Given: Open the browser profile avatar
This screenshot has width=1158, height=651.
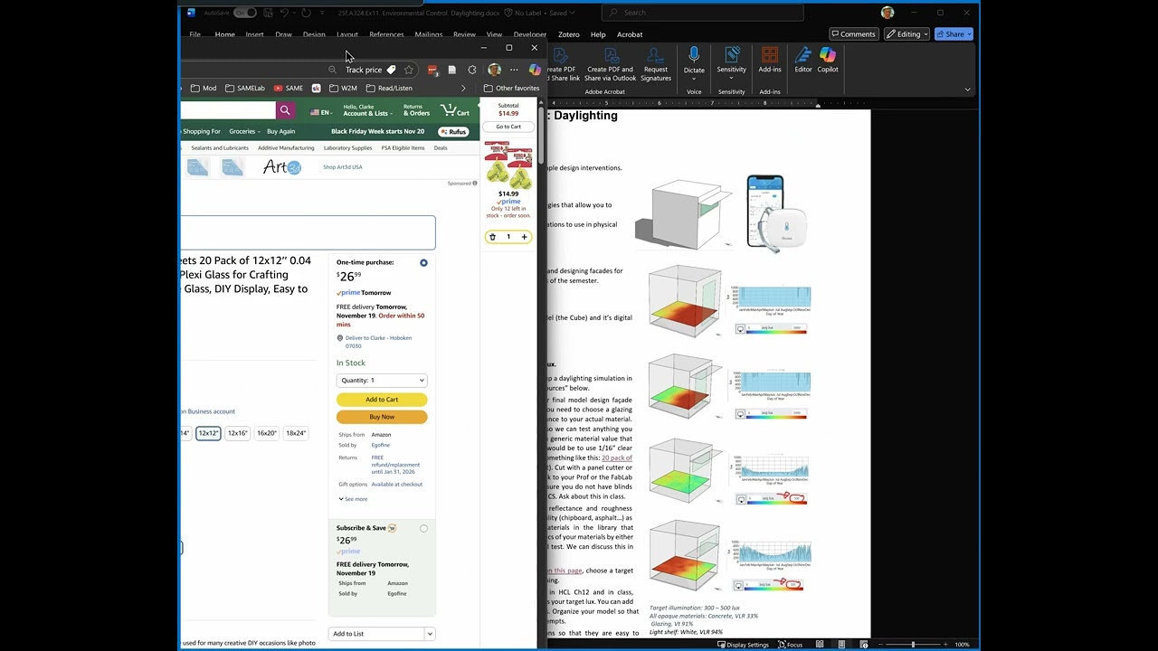Looking at the screenshot, I should pos(494,70).
